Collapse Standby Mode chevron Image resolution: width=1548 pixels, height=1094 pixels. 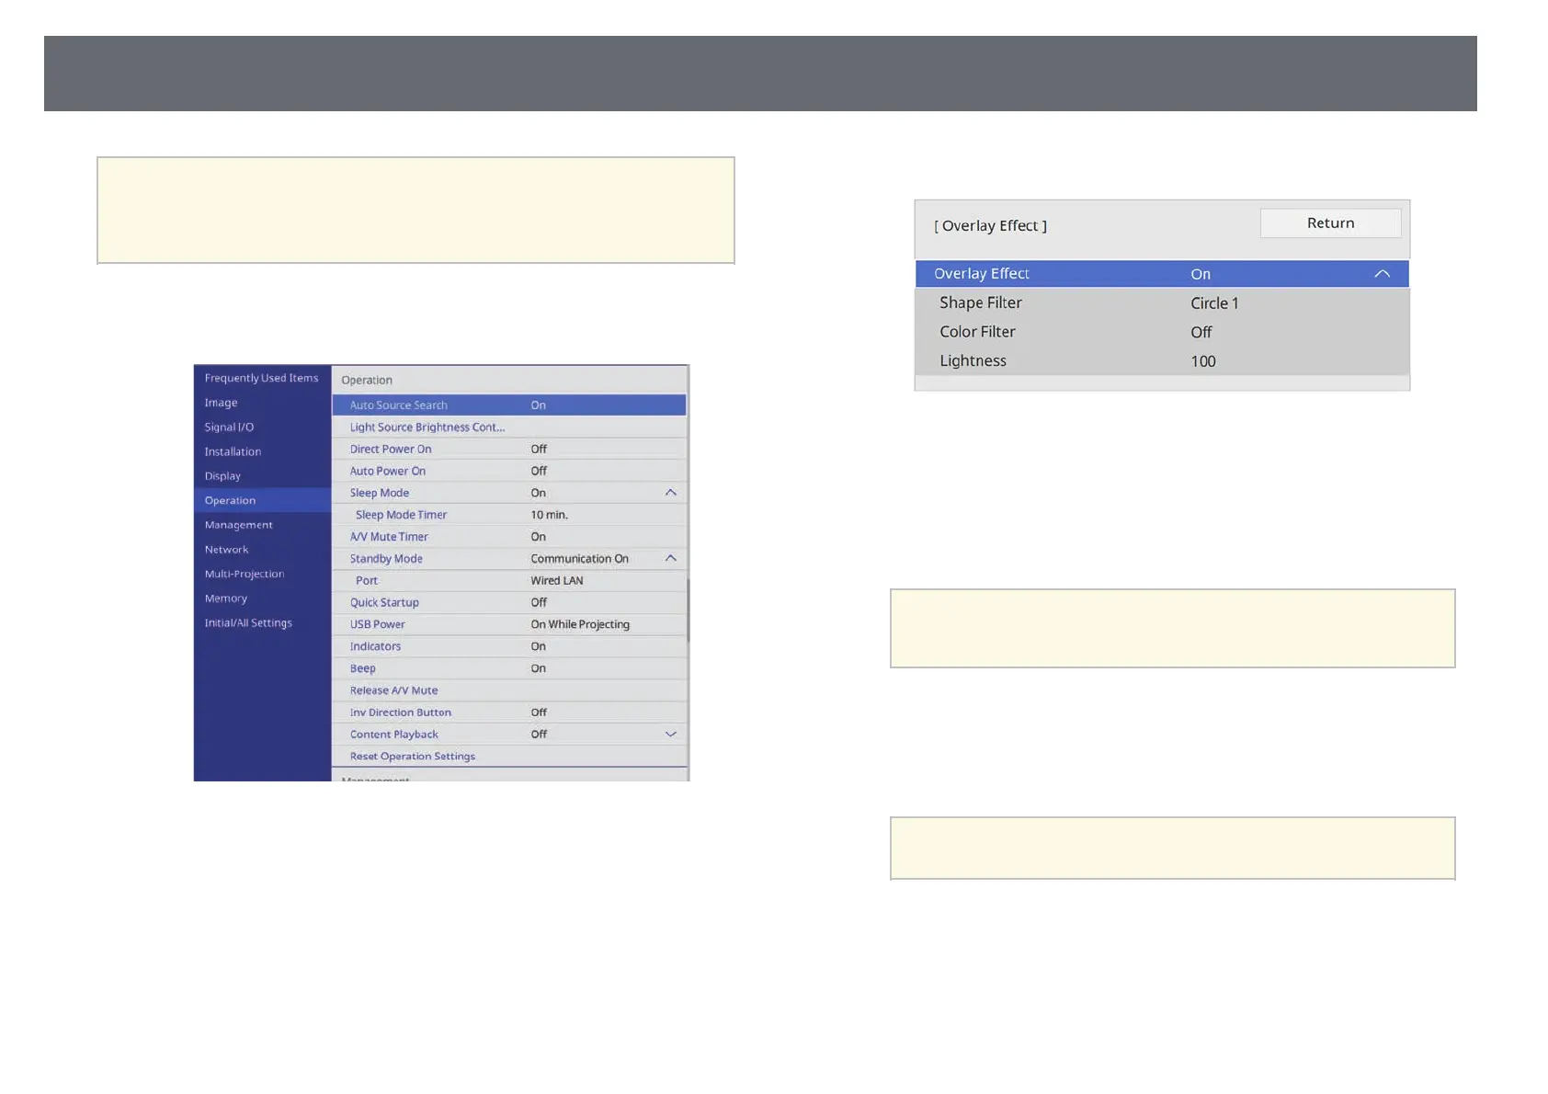click(x=671, y=559)
